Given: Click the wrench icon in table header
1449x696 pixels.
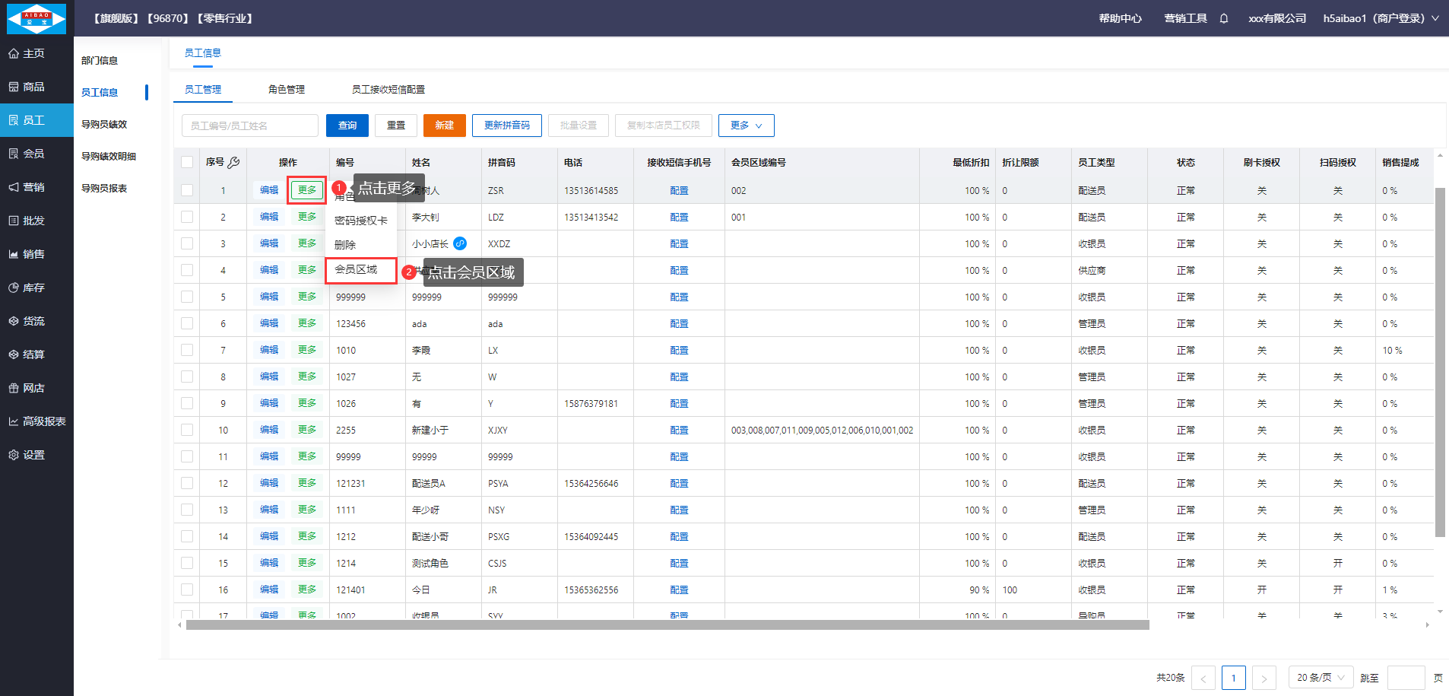Looking at the screenshot, I should coord(234,162).
